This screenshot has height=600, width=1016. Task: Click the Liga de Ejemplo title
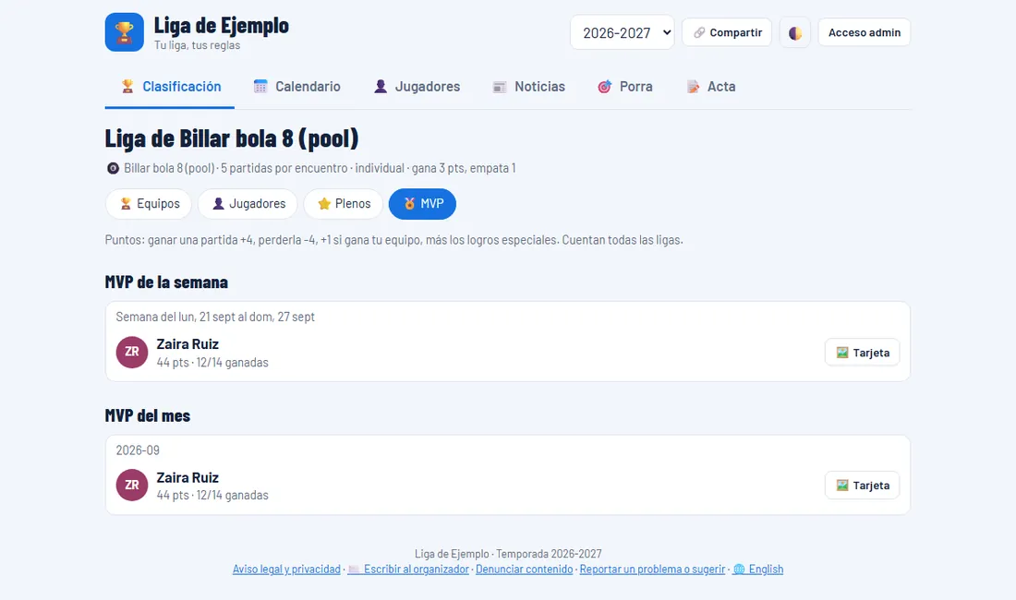pyautogui.click(x=221, y=26)
